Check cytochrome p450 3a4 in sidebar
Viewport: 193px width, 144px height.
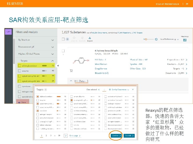point(19,76)
